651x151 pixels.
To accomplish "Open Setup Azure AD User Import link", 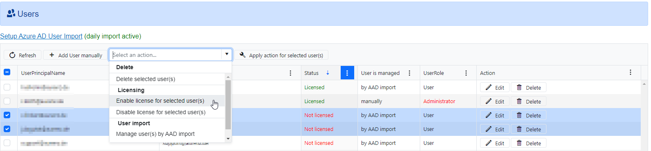I will (x=41, y=36).
